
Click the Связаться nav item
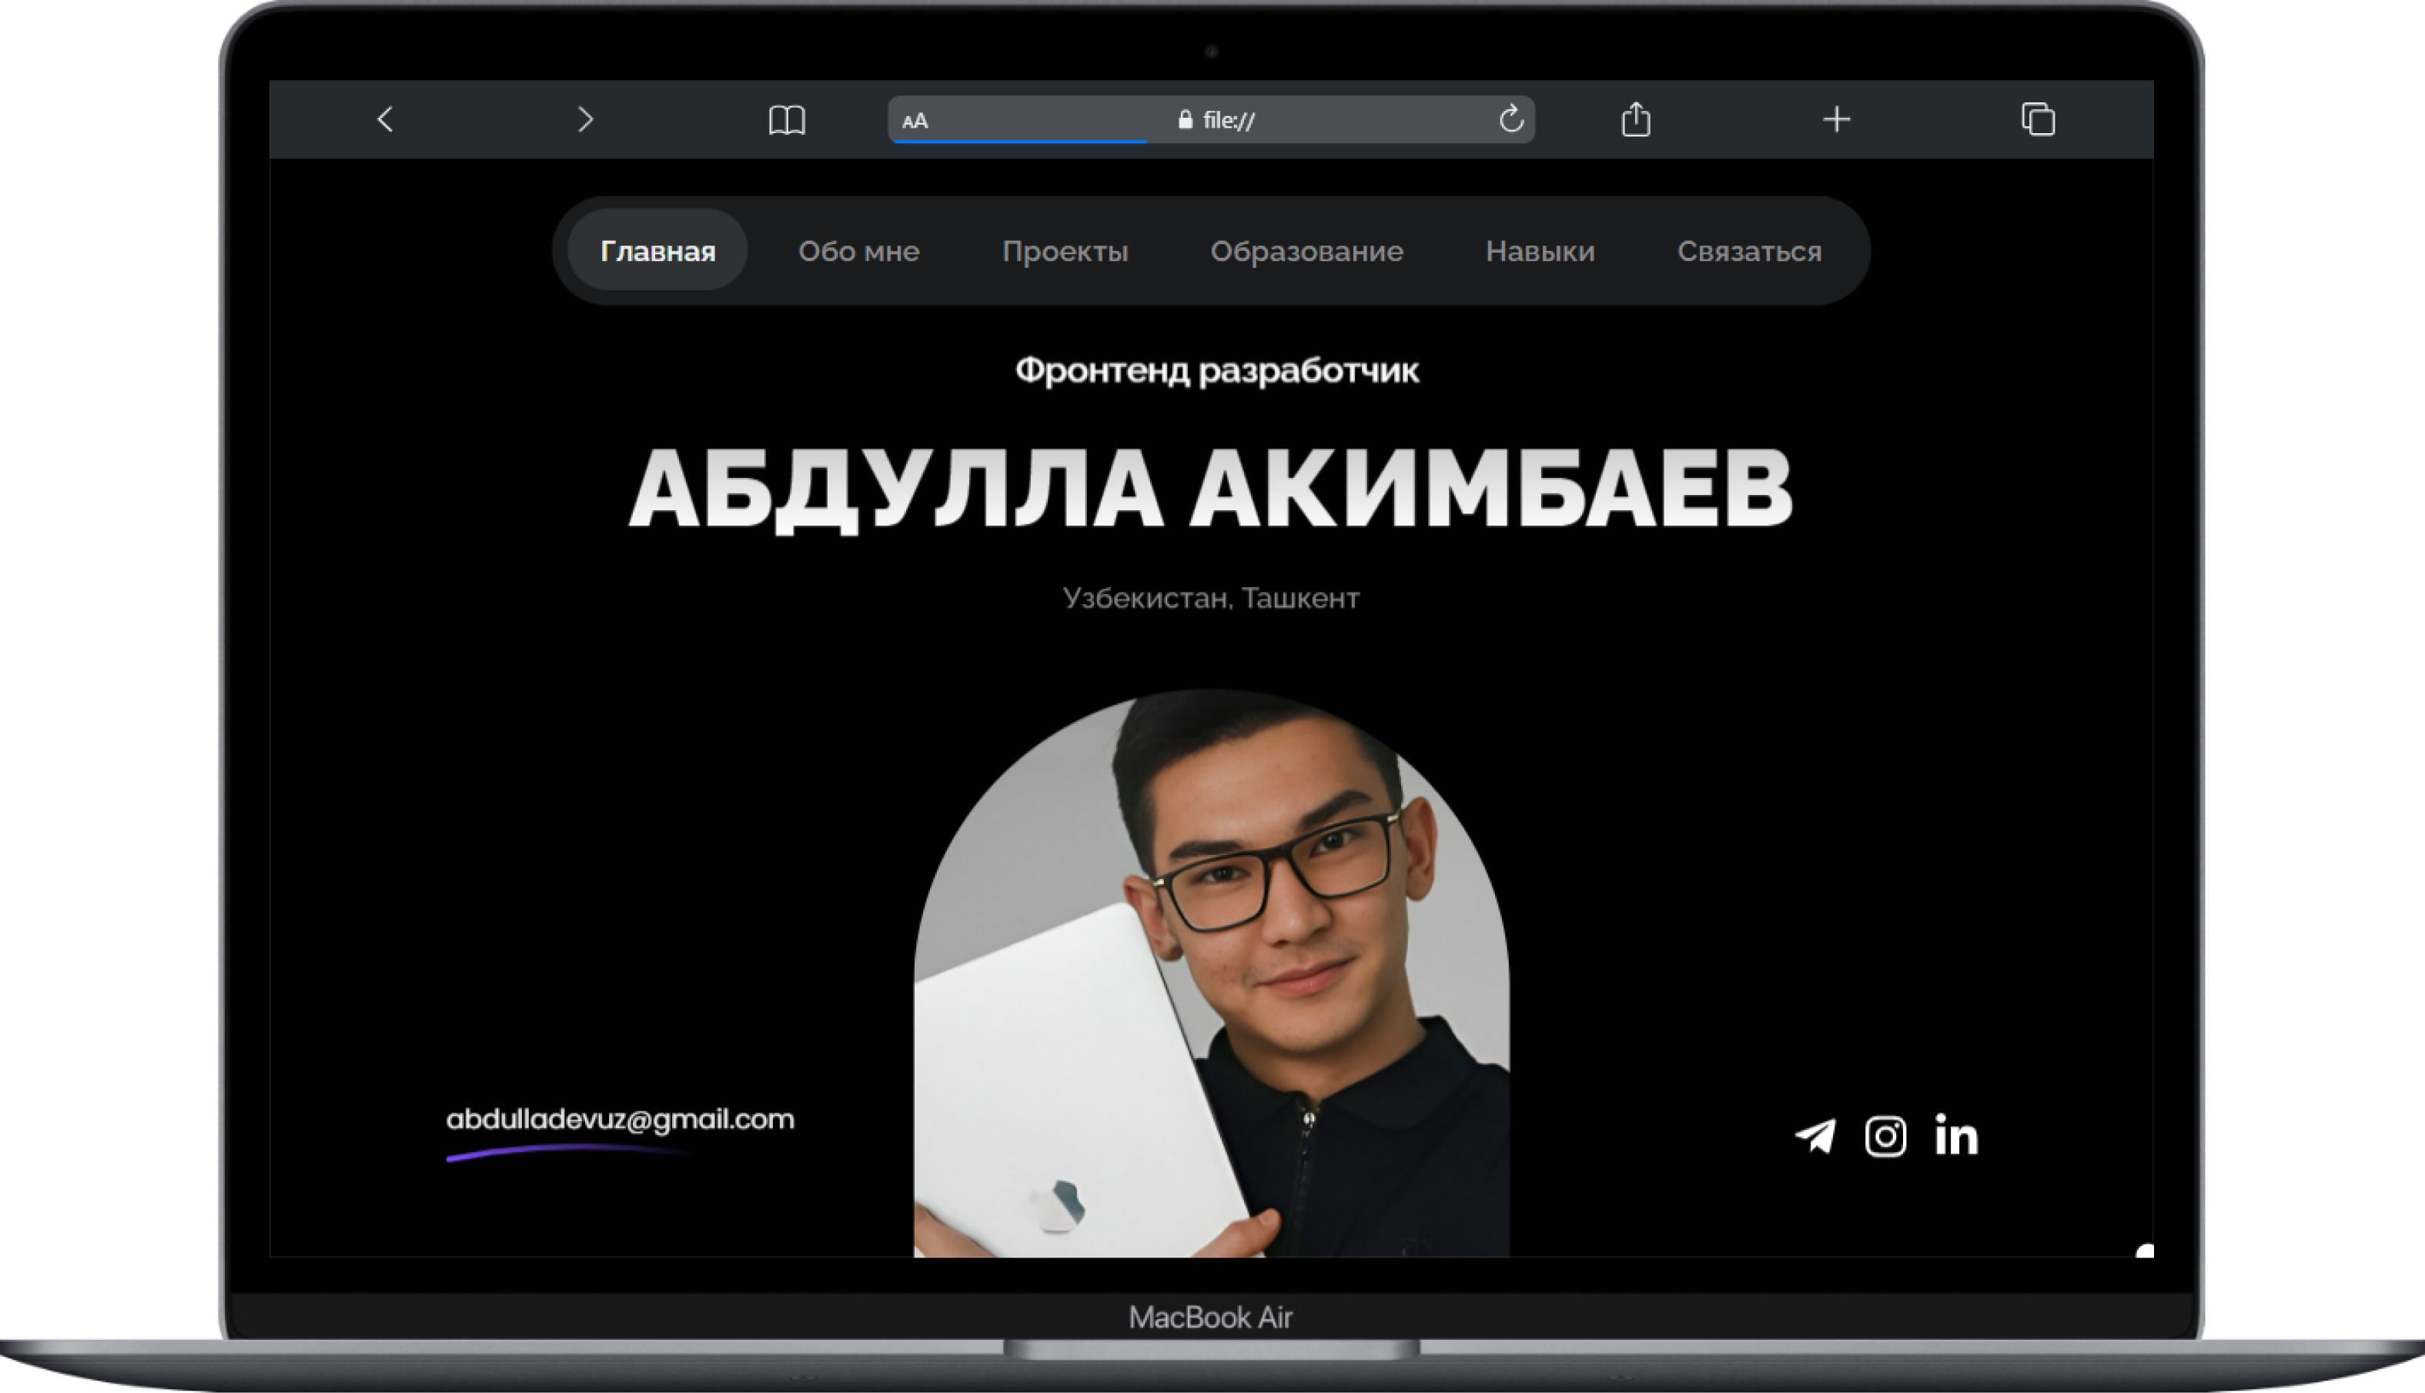(1748, 251)
